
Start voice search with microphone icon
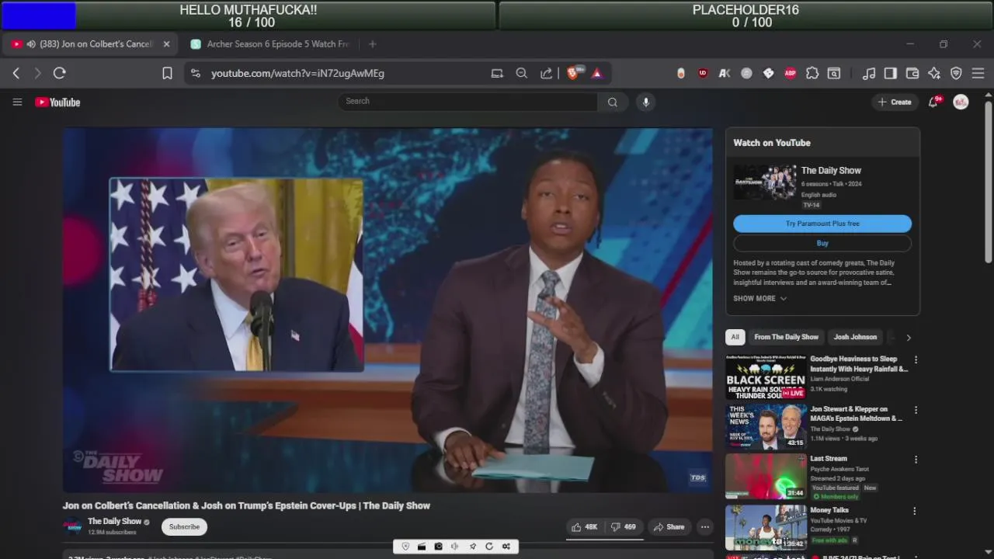click(x=645, y=102)
